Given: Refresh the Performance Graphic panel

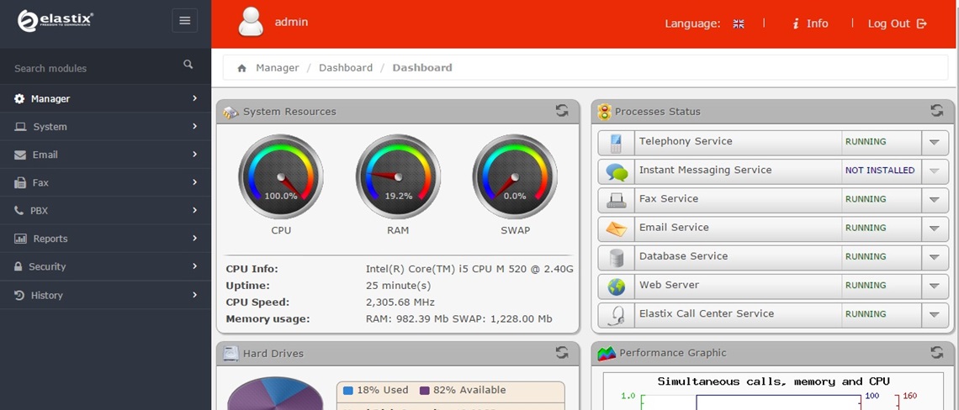Looking at the screenshot, I should tap(936, 352).
